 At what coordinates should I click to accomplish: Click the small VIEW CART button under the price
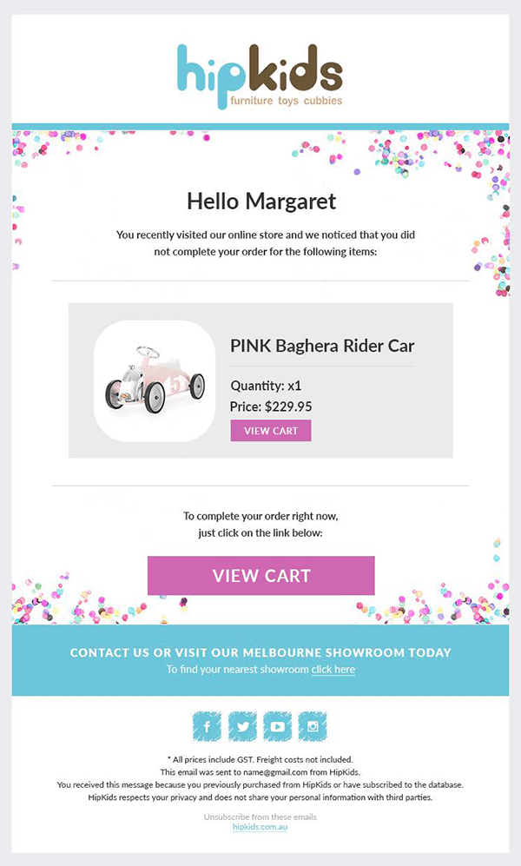pyautogui.click(x=271, y=431)
